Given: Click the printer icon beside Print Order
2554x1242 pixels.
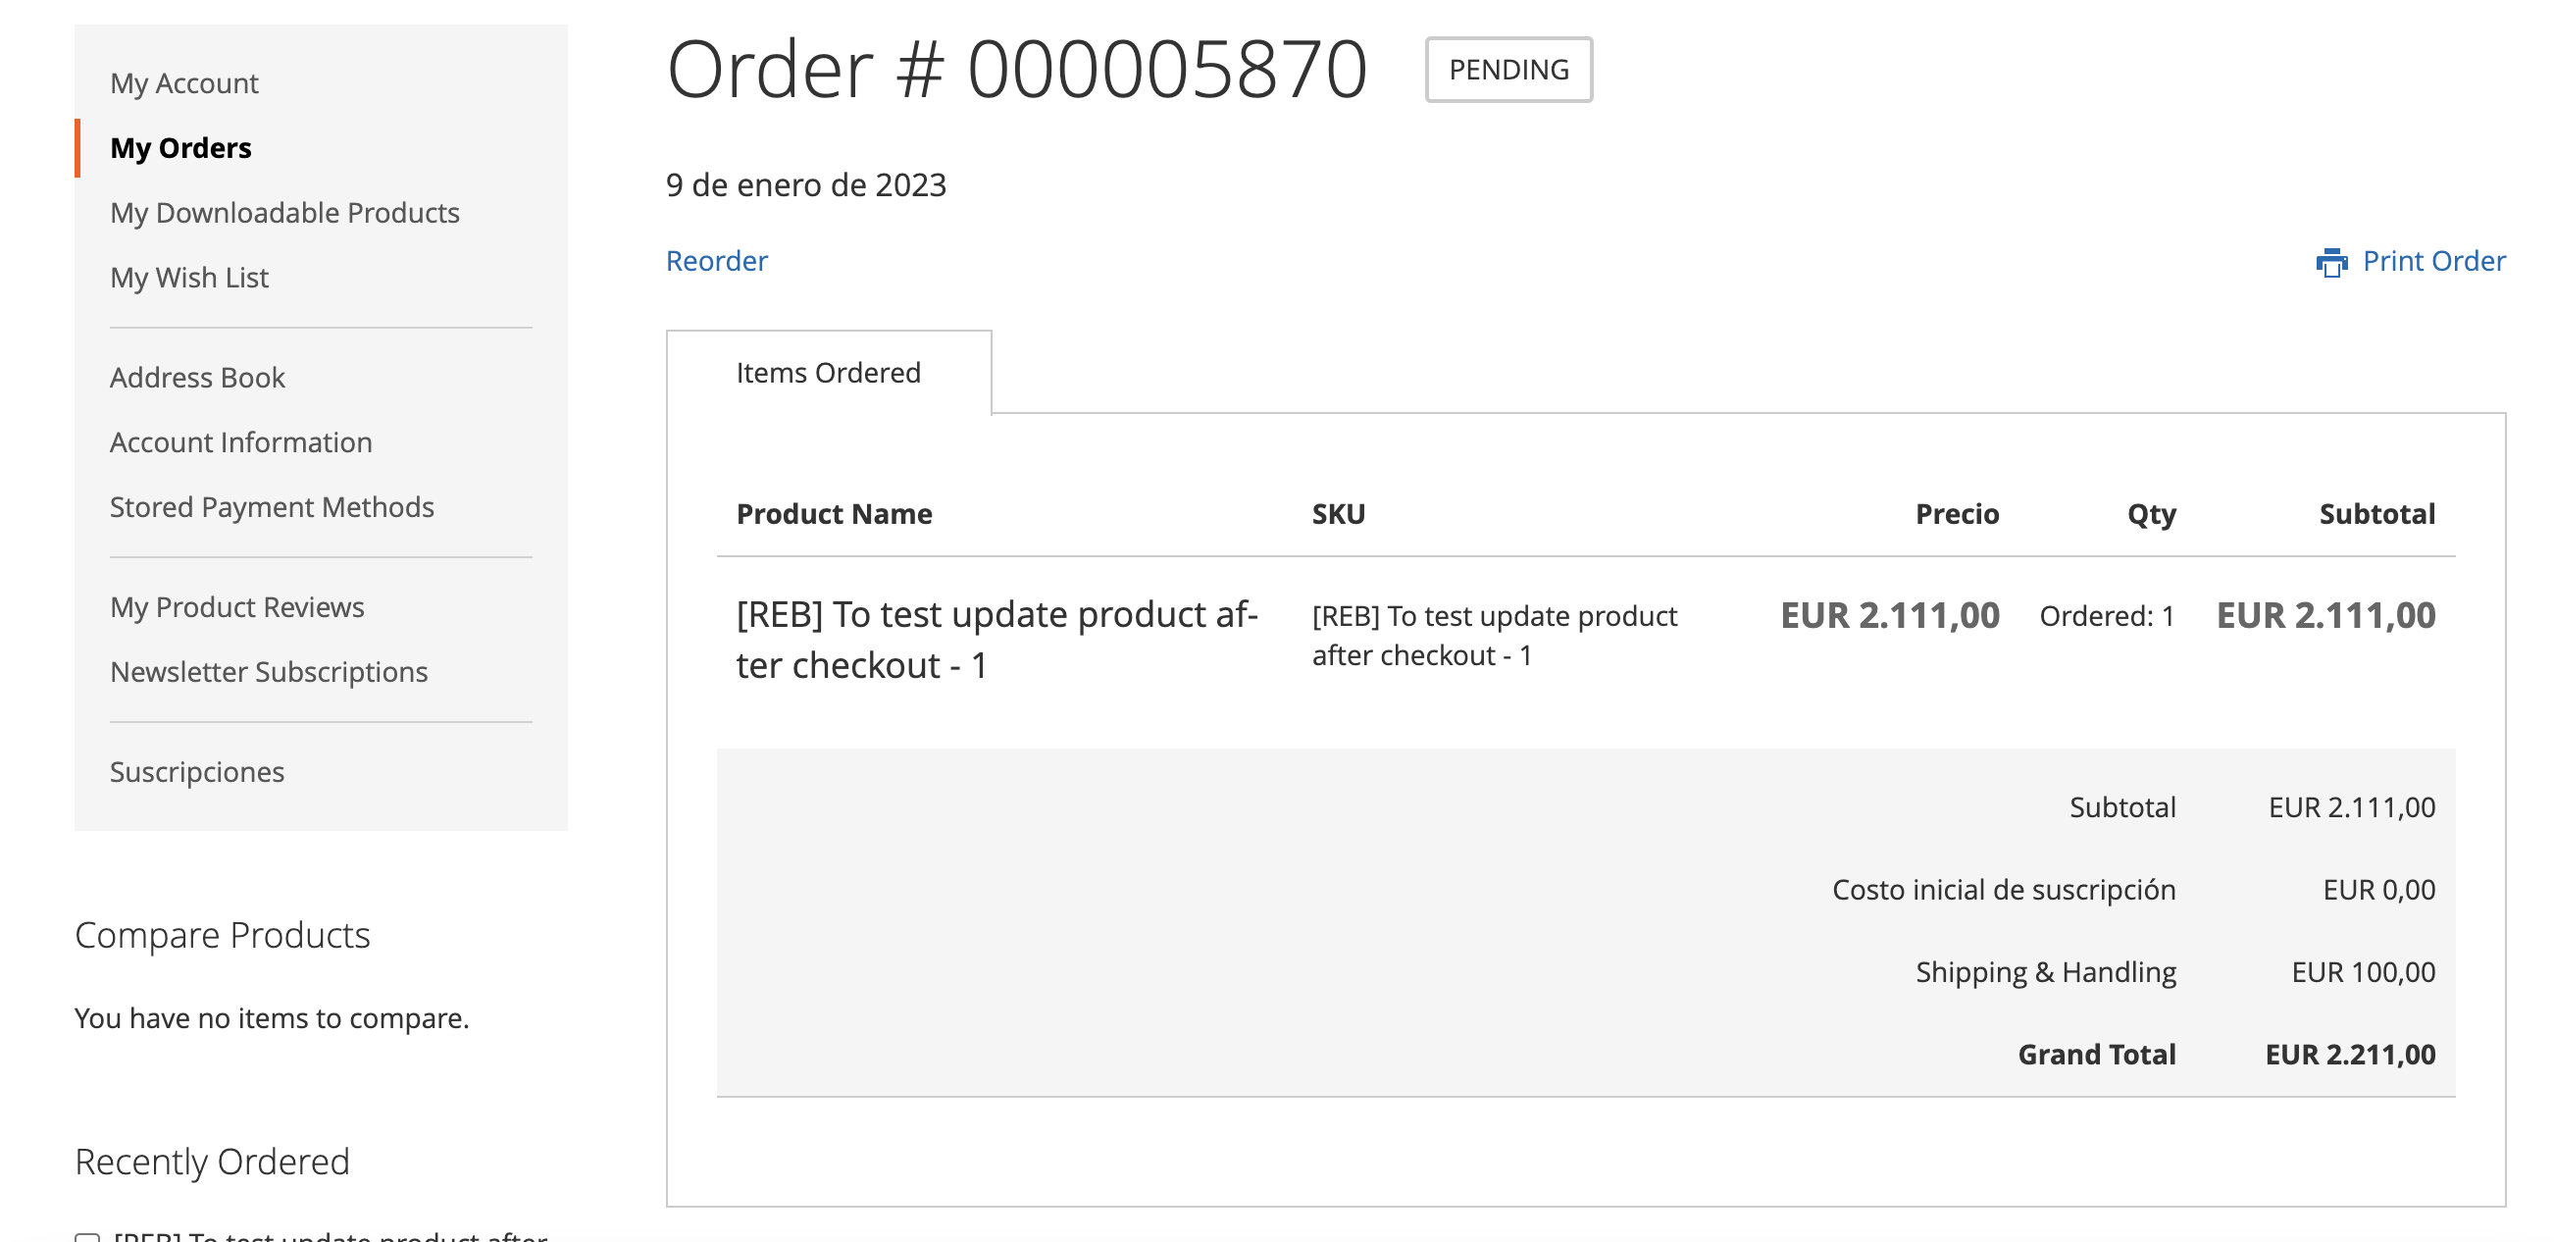Looking at the screenshot, I should click(x=2331, y=262).
